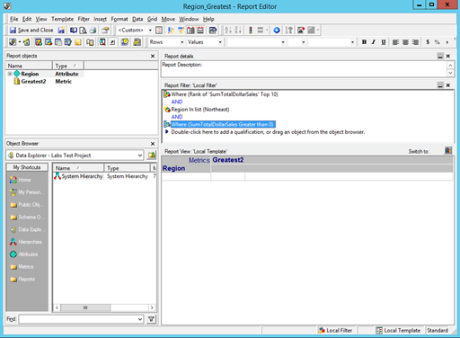The width and height of the screenshot is (460, 338).
Task: Close the Report Filter pane
Action: click(448, 85)
